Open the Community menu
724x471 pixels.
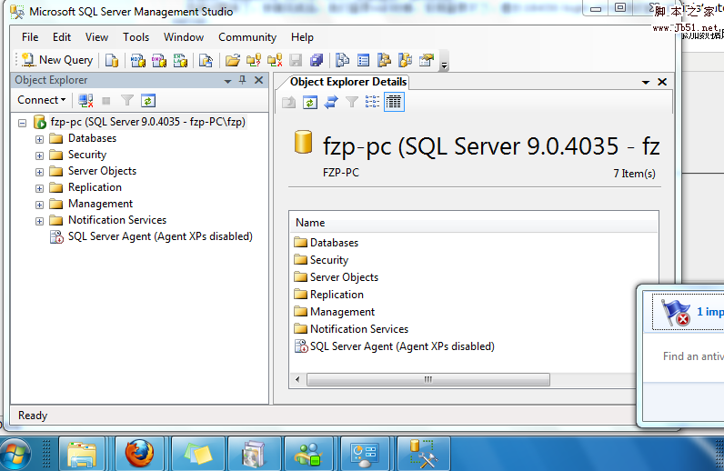[247, 37]
